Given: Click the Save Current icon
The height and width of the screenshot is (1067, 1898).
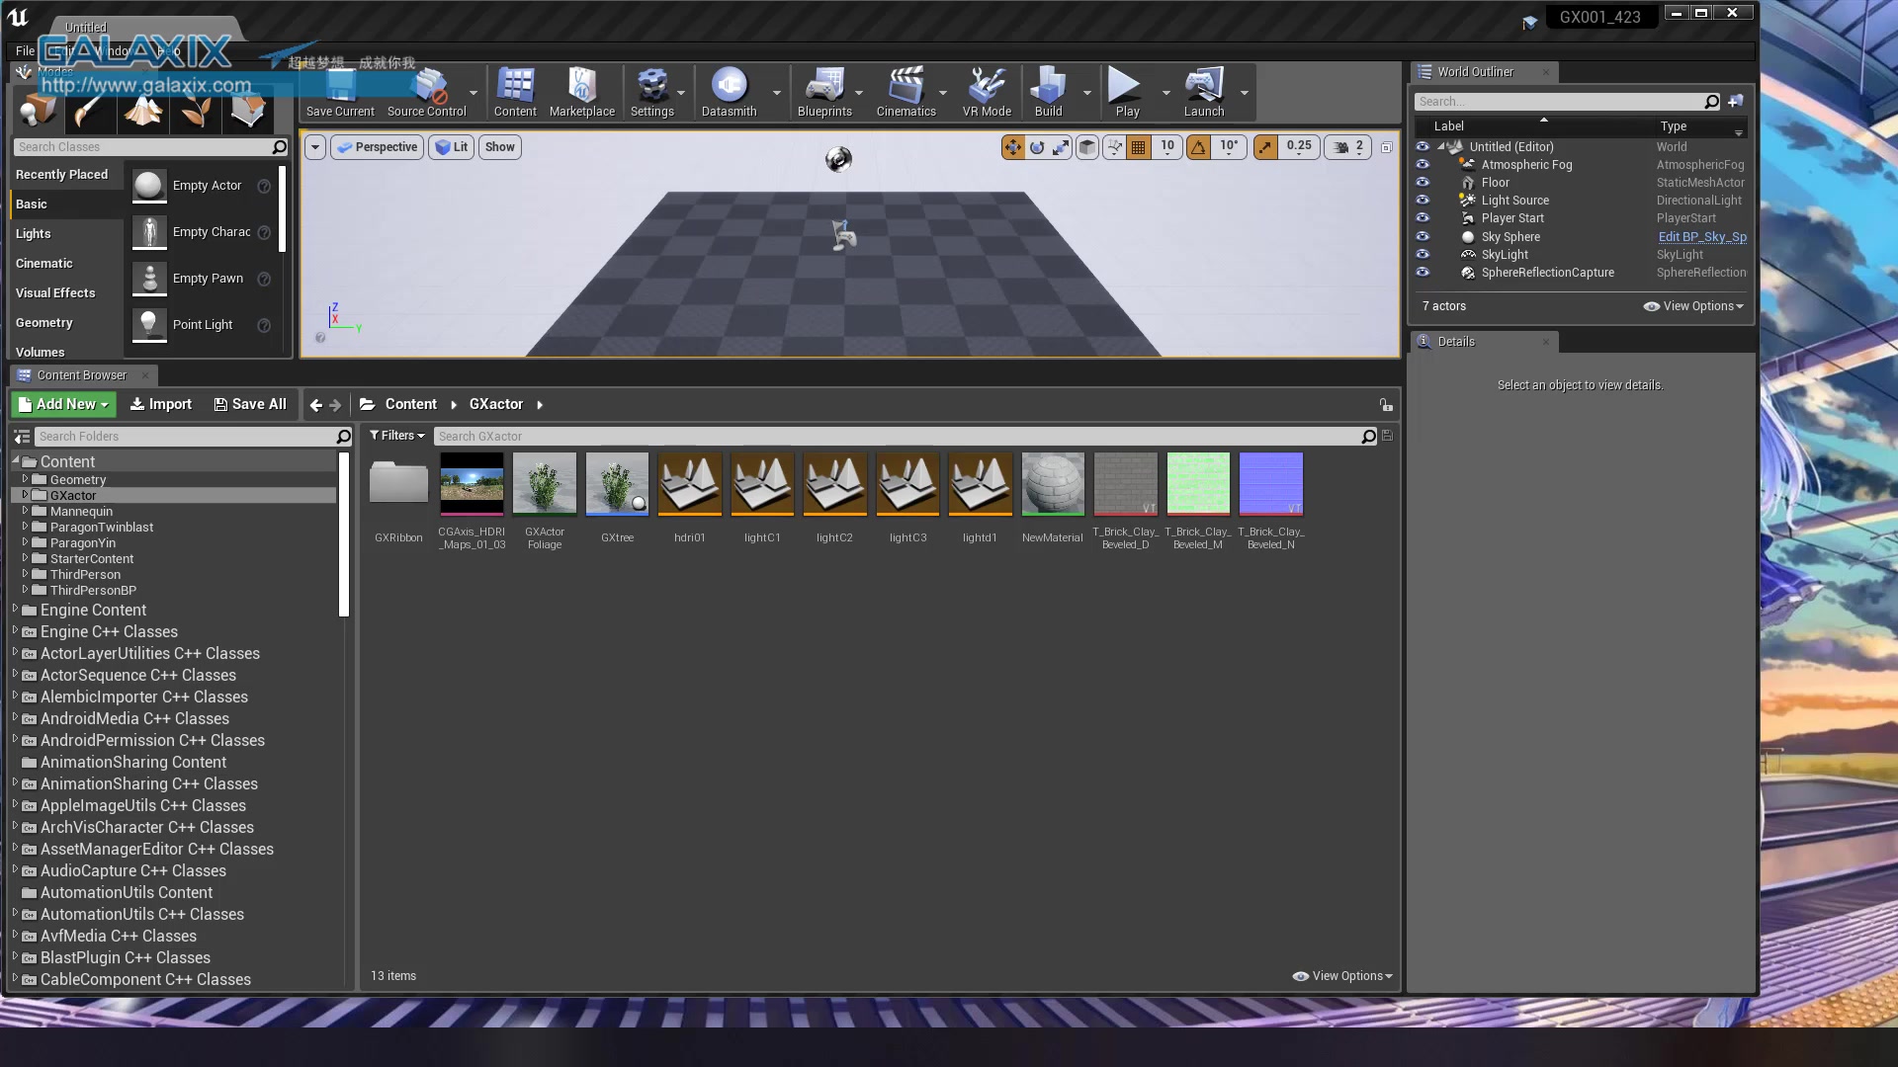Looking at the screenshot, I should [340, 92].
